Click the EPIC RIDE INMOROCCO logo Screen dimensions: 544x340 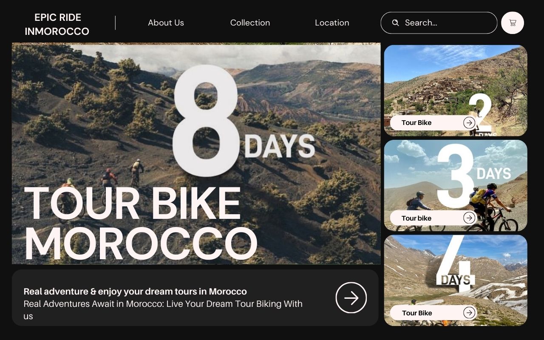(57, 24)
